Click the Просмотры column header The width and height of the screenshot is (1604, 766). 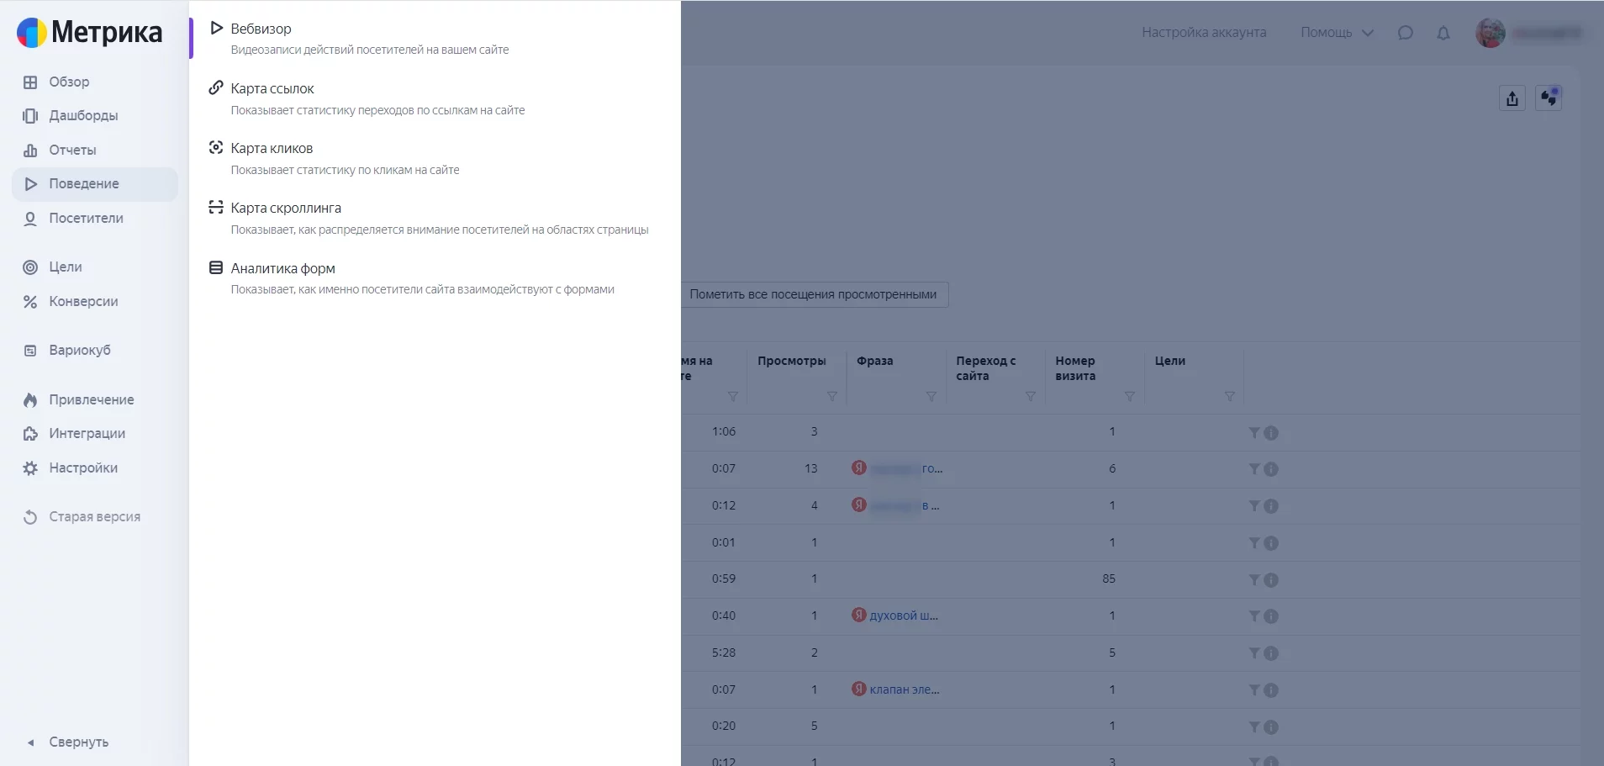(792, 361)
